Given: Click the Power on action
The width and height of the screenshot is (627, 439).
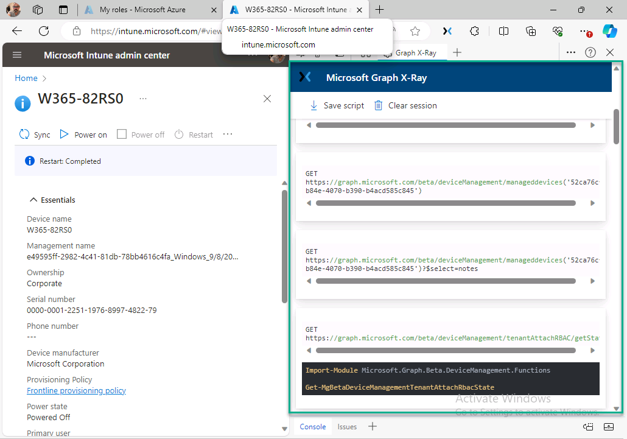Looking at the screenshot, I should [83, 135].
